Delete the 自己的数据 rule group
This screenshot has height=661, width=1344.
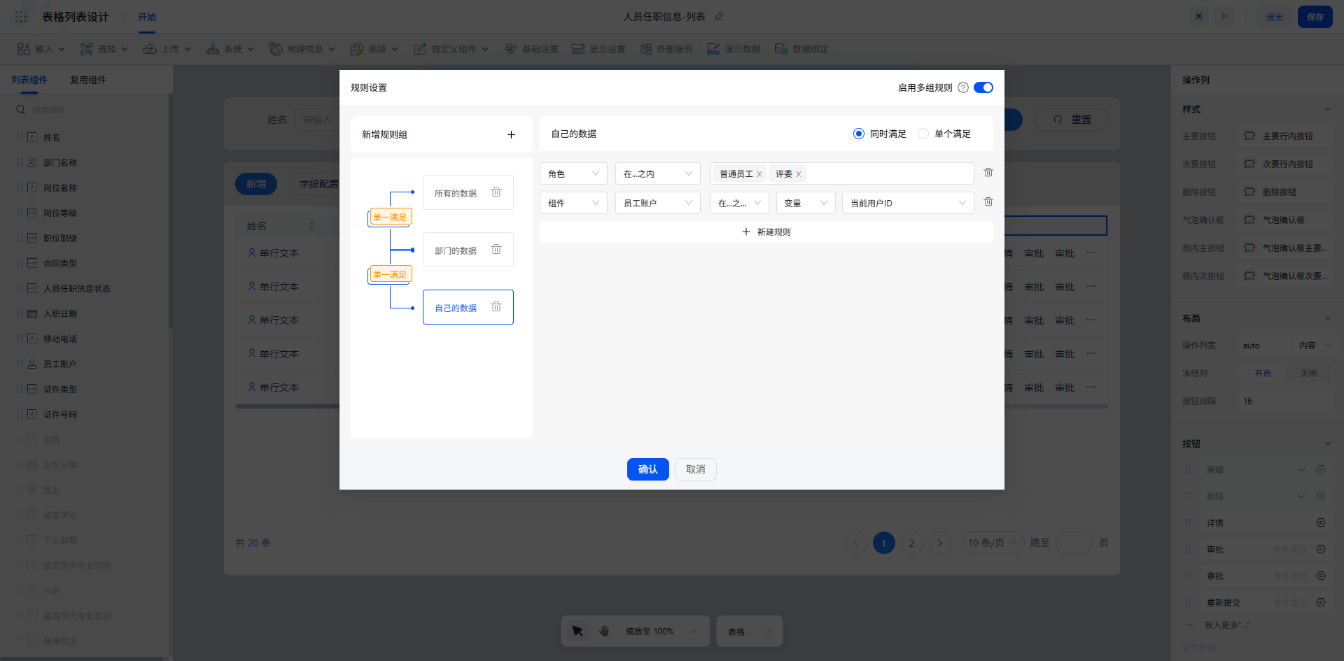496,307
